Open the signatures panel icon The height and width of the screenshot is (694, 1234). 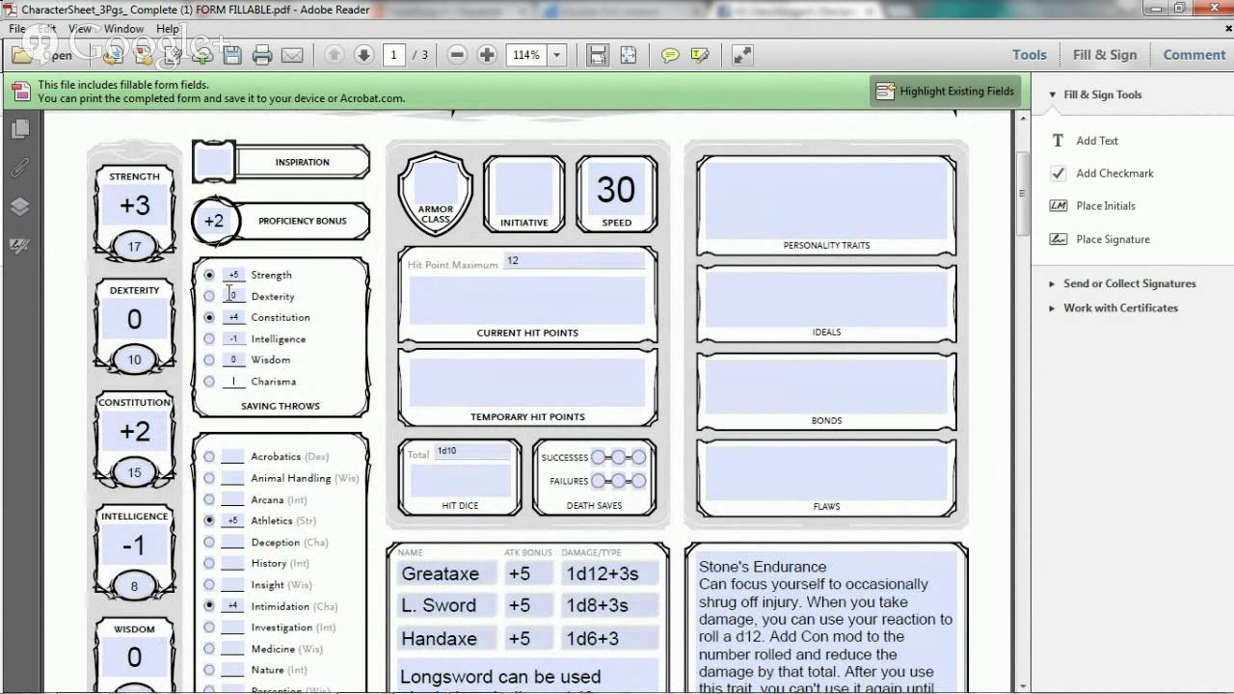pyautogui.click(x=19, y=246)
